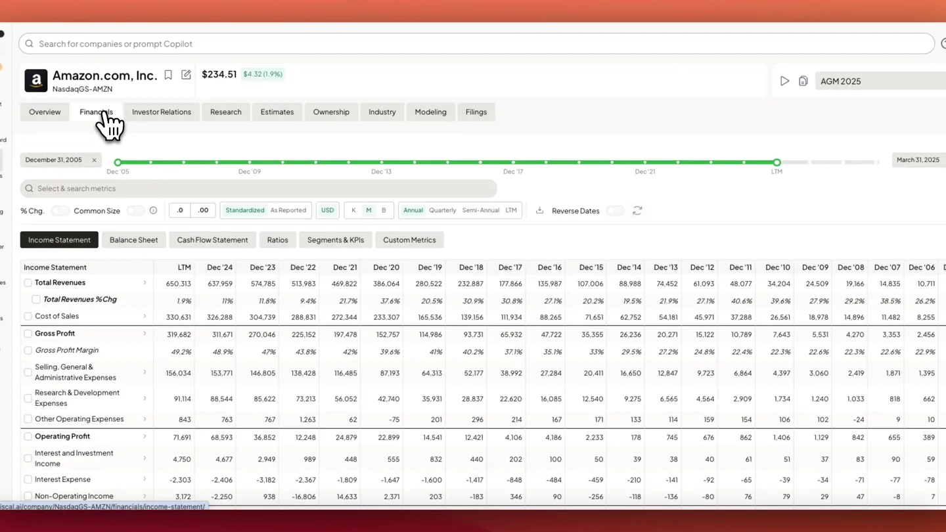946x532 pixels.
Task: Choose the Semi-Annual period option
Action: 481,211
